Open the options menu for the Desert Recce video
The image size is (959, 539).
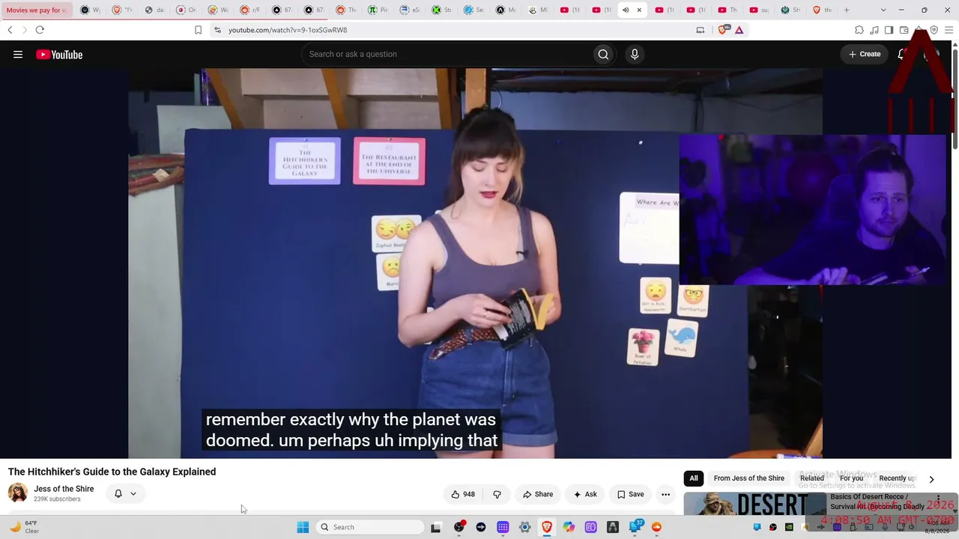938,499
